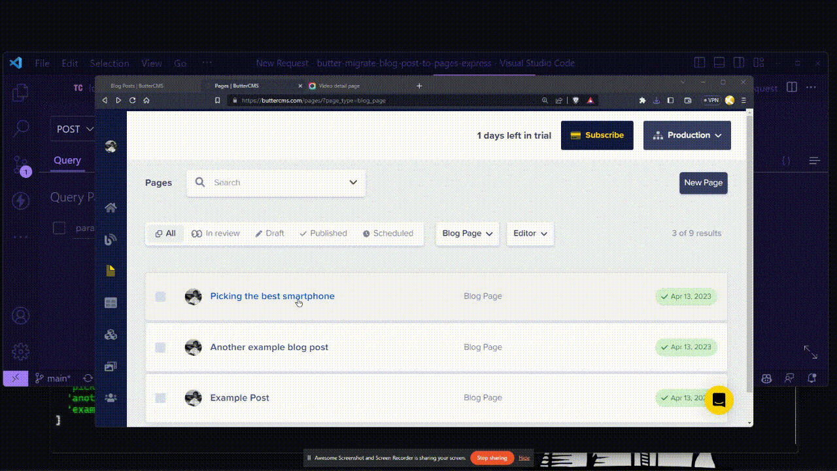Open the yellow chat support bubble
The height and width of the screenshot is (471, 837).
pyautogui.click(x=719, y=400)
